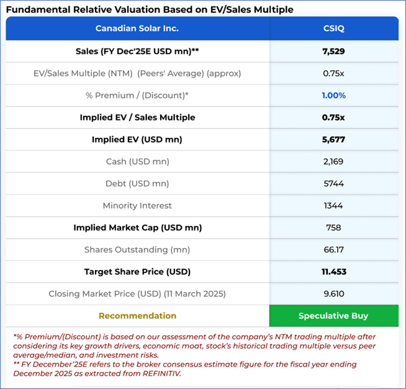Select the Shares Outstanding value 66.17

333,250
